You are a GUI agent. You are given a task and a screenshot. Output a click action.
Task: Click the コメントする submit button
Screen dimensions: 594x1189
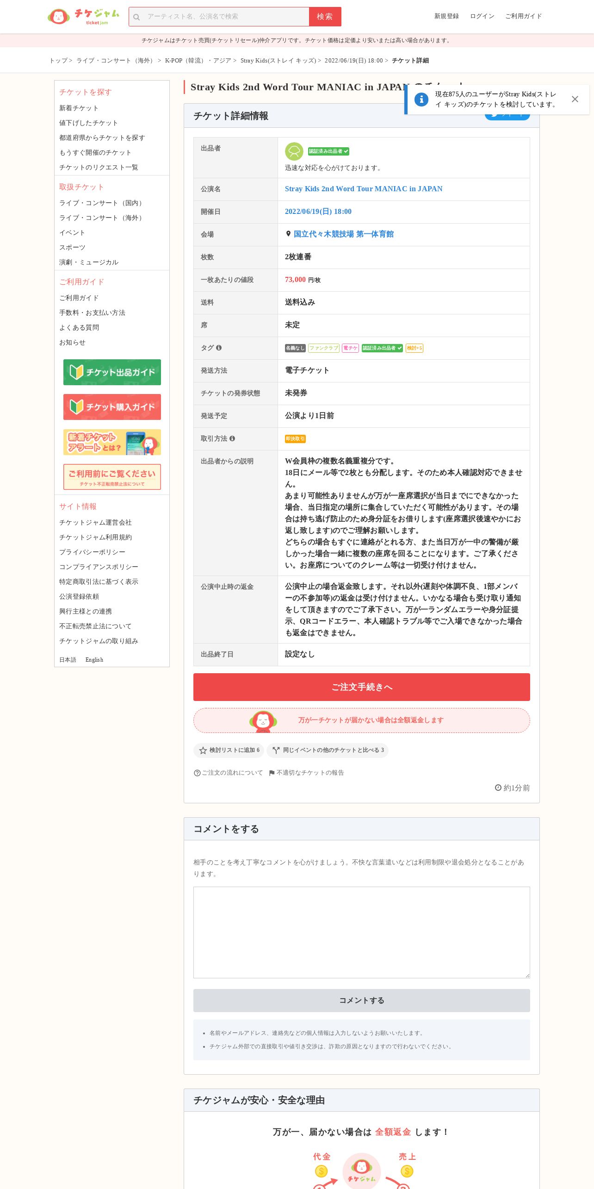click(362, 1001)
